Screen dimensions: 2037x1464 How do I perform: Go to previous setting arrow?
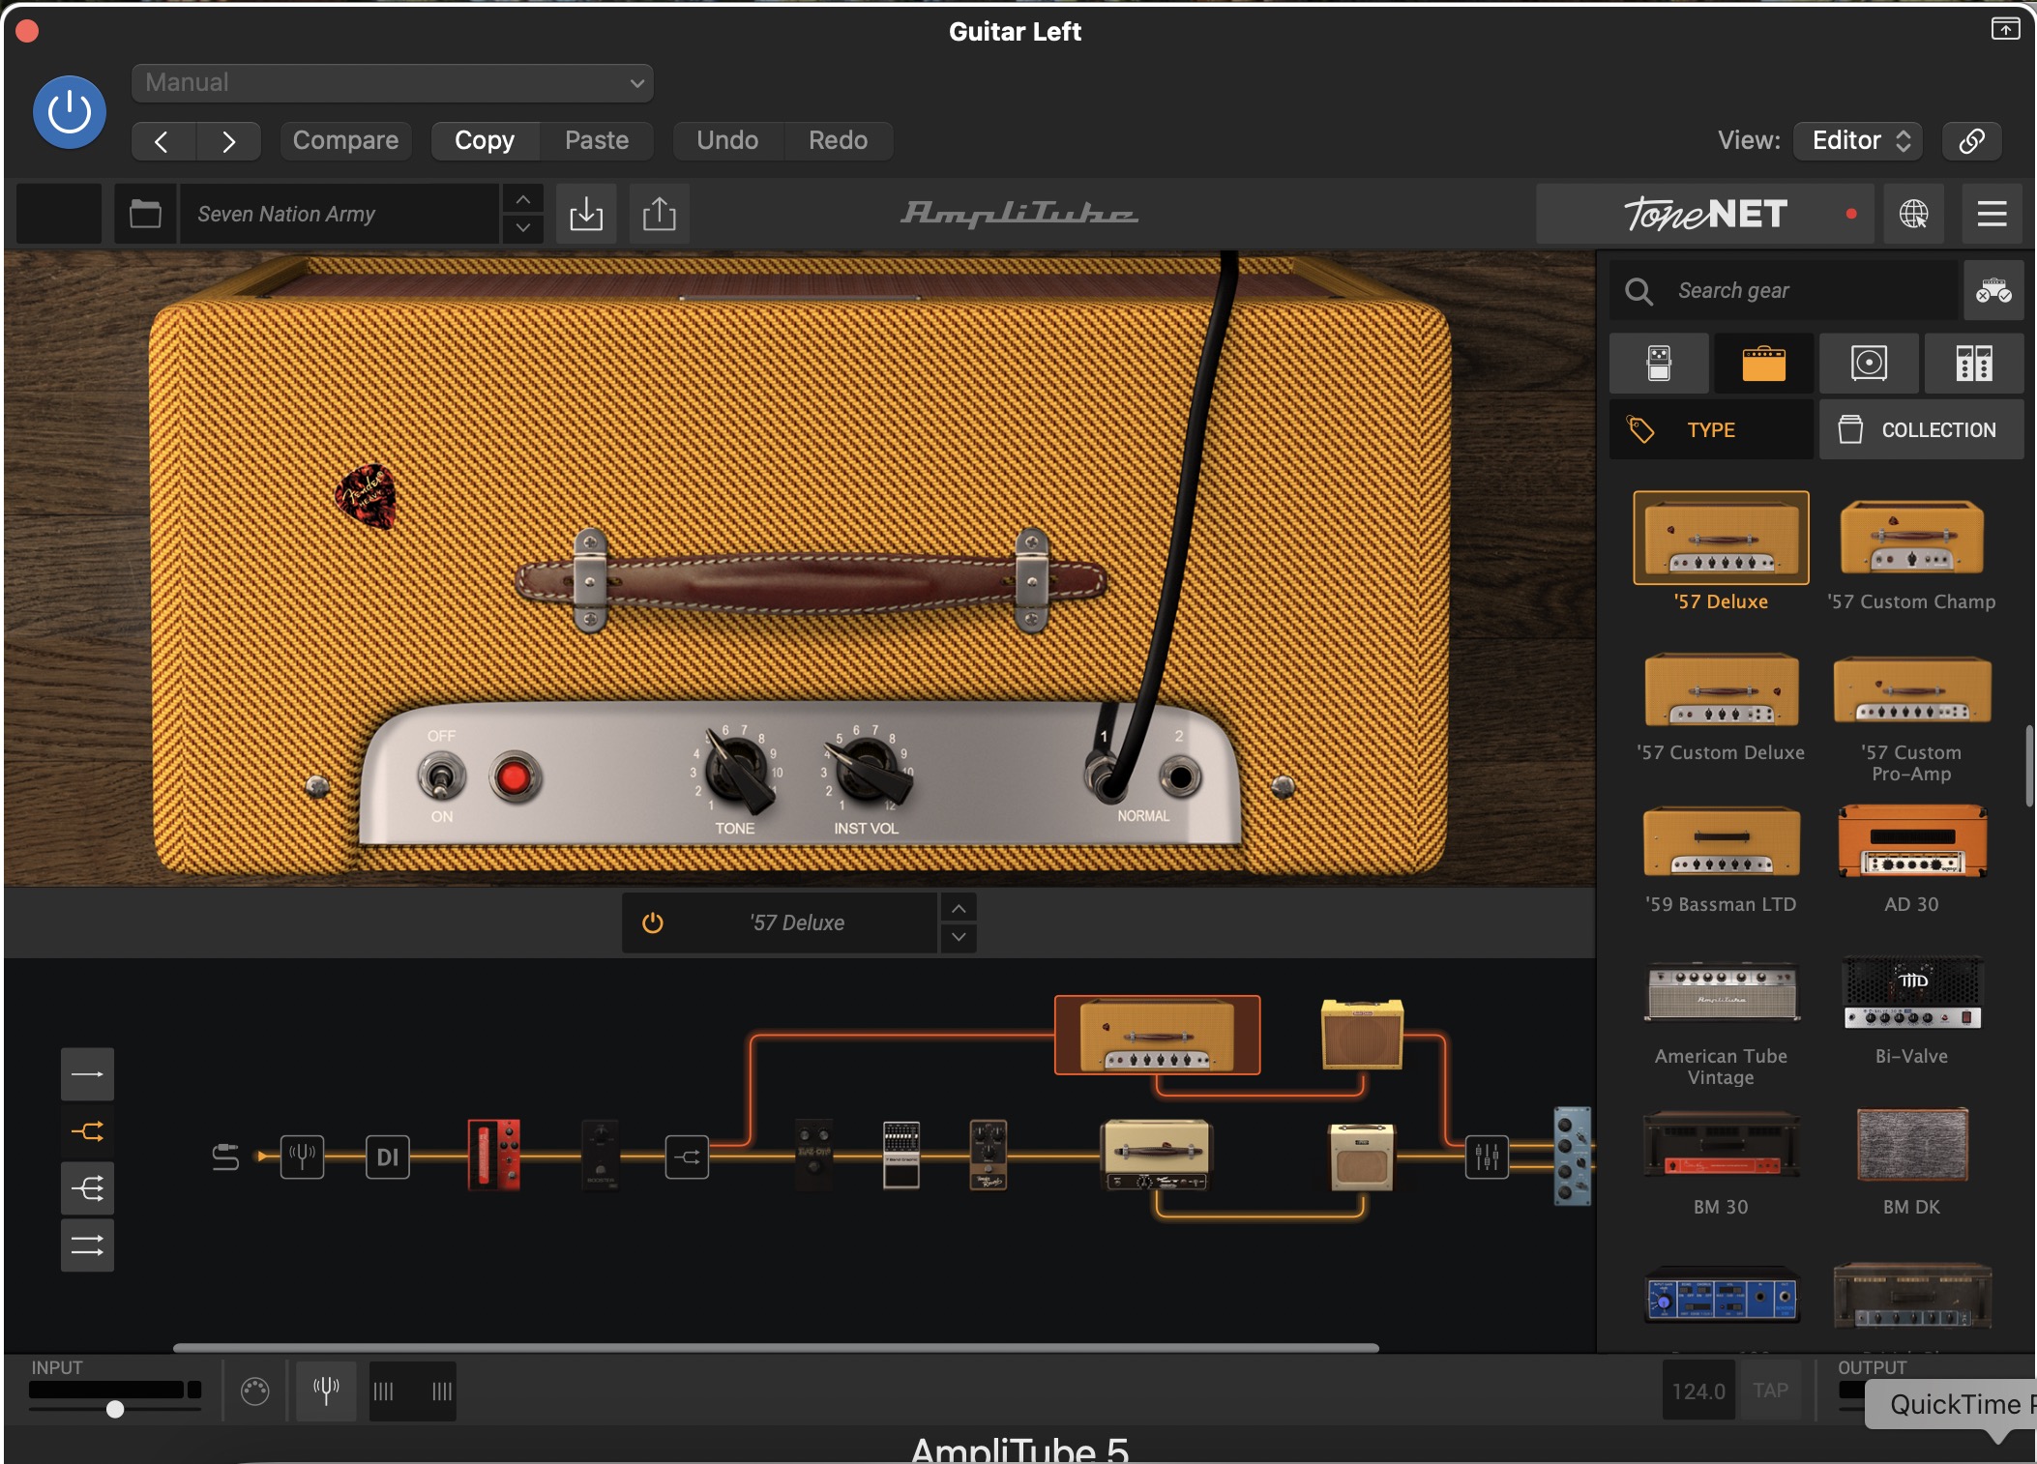(162, 141)
